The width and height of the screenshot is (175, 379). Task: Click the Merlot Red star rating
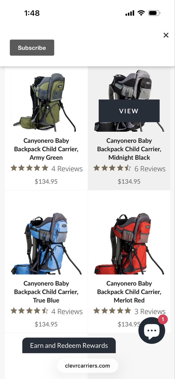(112, 311)
